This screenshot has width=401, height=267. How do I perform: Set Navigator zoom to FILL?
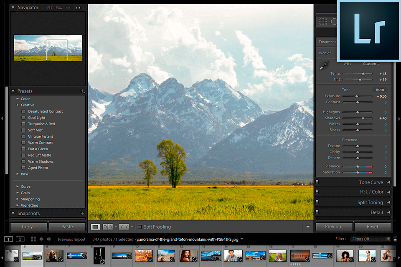59,8
